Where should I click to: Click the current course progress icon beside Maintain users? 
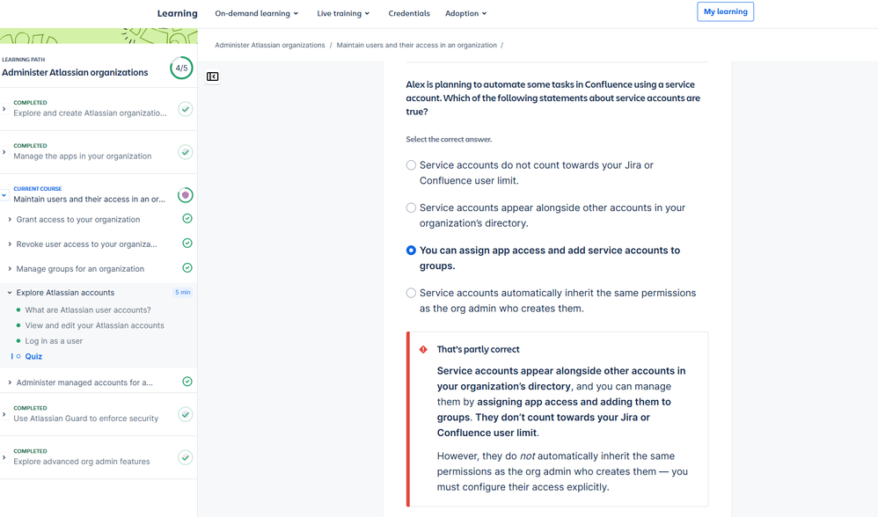[x=185, y=194]
